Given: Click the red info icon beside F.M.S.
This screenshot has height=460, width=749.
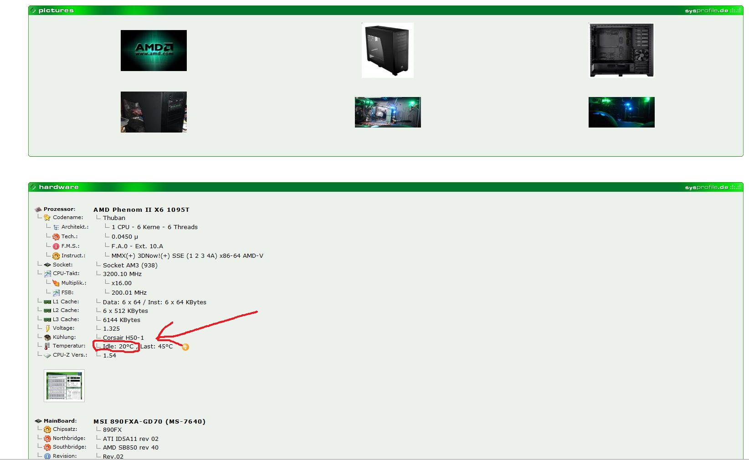Looking at the screenshot, I should pos(56,246).
